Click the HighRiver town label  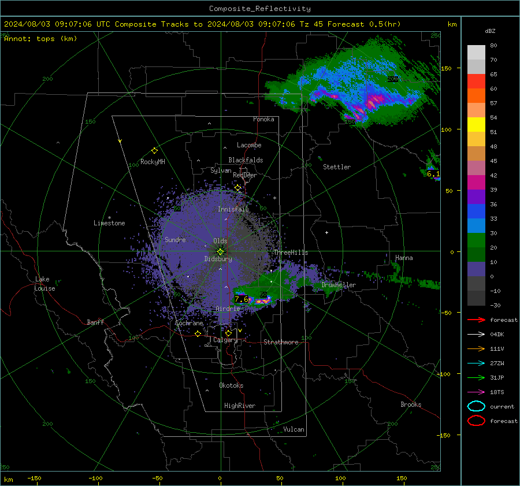240,406
